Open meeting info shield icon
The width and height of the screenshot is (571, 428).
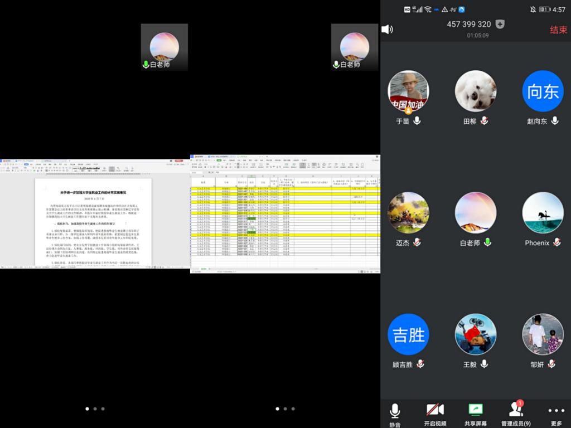(500, 24)
